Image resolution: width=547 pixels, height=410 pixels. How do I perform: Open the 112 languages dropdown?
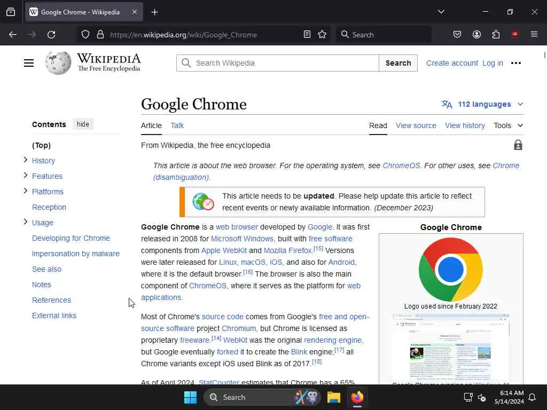[482, 104]
